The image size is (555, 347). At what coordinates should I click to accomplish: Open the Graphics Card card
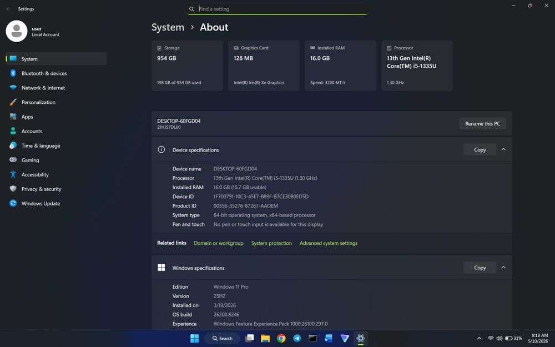[264, 66]
